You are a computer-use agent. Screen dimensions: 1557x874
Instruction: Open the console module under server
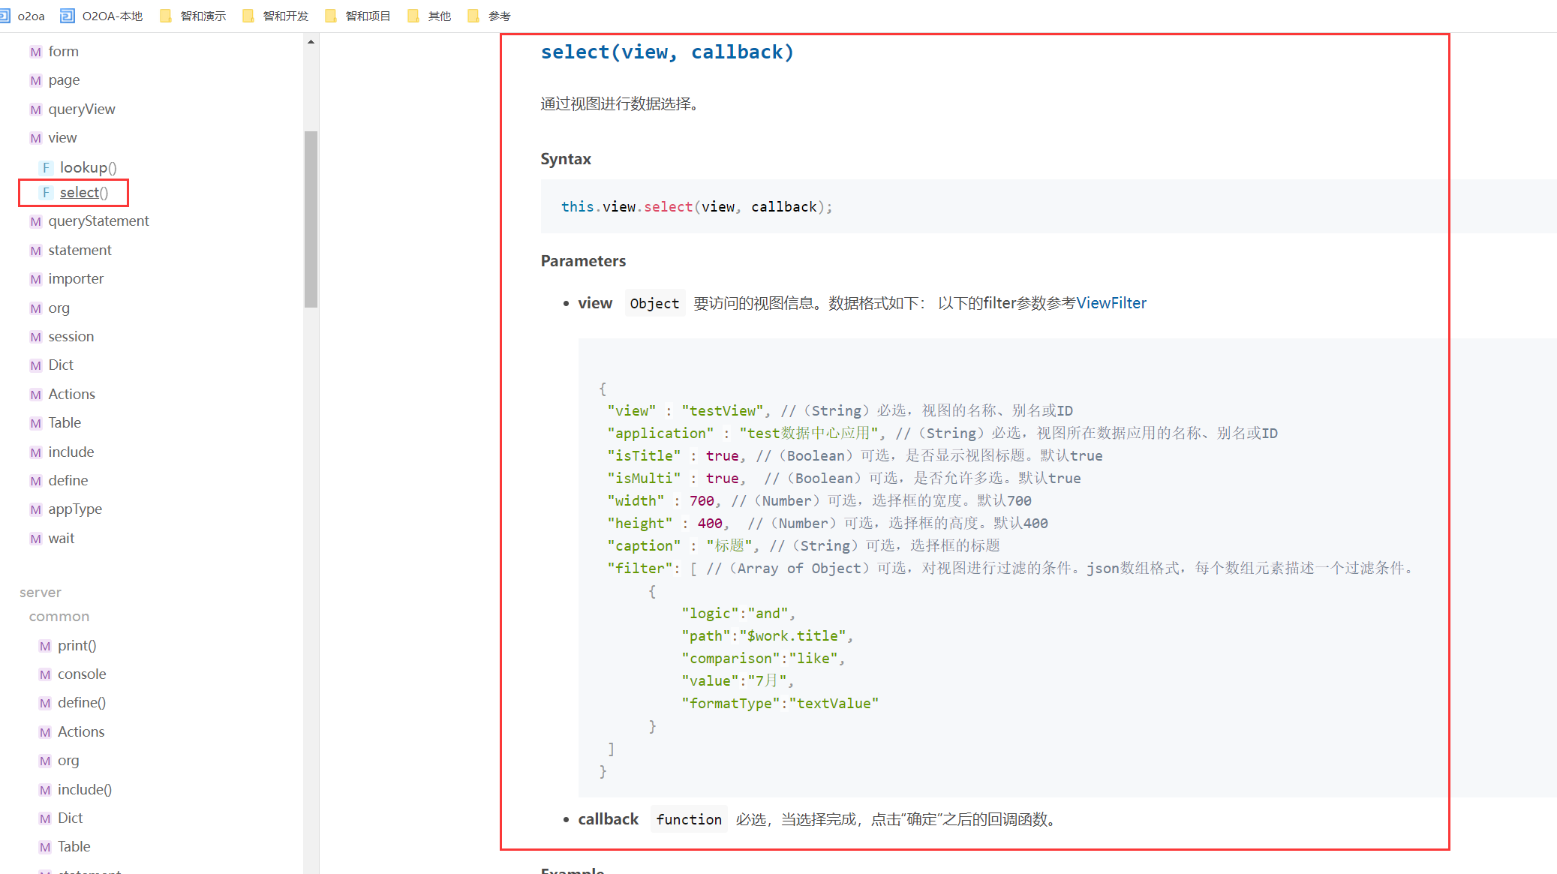tap(82, 674)
